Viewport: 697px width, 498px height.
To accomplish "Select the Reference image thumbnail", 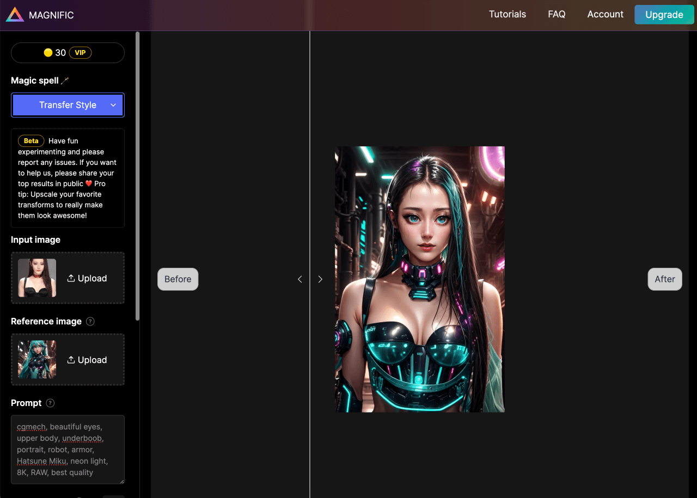I will pyautogui.click(x=37, y=360).
